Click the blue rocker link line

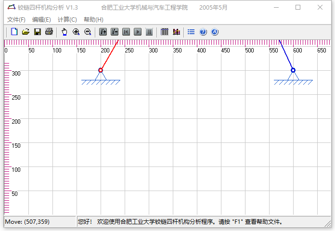pos(286,55)
